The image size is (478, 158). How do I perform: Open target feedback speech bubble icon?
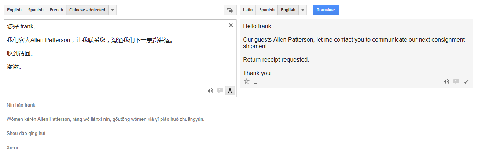456,82
